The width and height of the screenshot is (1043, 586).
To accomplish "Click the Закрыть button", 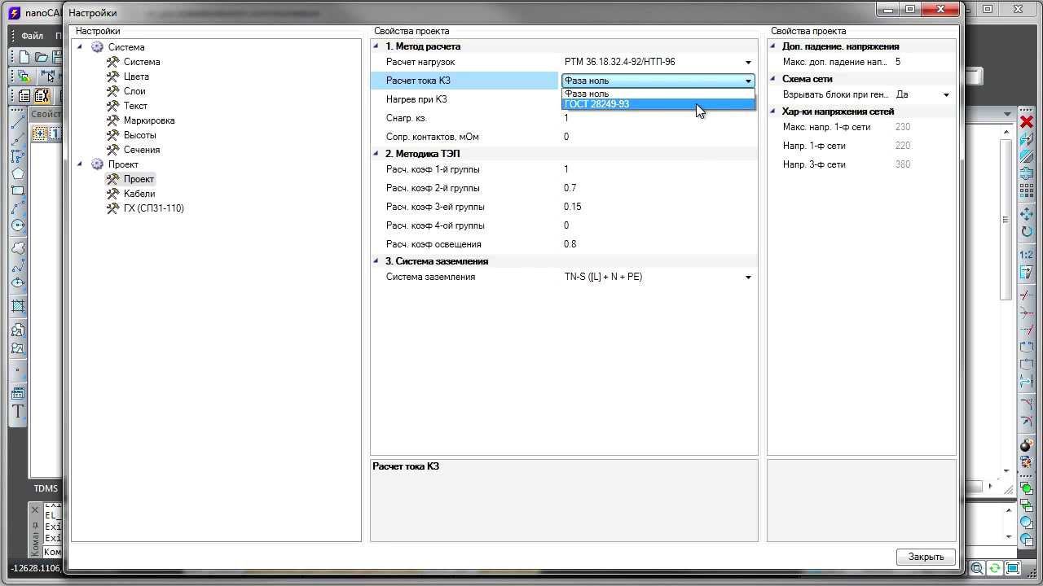I will click(926, 557).
